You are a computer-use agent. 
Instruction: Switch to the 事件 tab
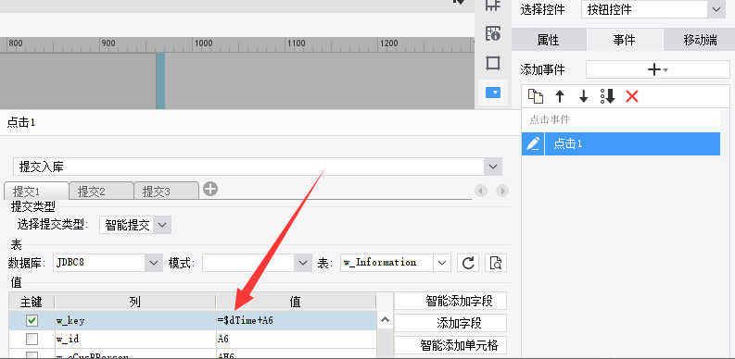[x=625, y=40]
